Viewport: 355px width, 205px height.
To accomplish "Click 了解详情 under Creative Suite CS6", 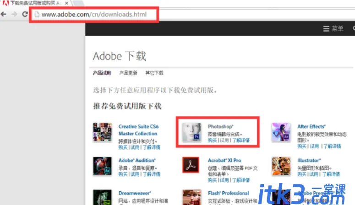I will pyautogui.click(x=151, y=147).
